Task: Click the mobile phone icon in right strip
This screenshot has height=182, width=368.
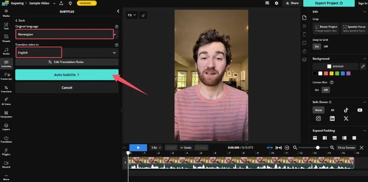Action: (x=305, y=35)
